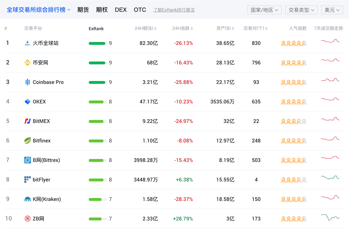Click the Coinbase Pro logo icon
Image resolution: width=349 pixels, height=230 pixels.
(x=28, y=82)
